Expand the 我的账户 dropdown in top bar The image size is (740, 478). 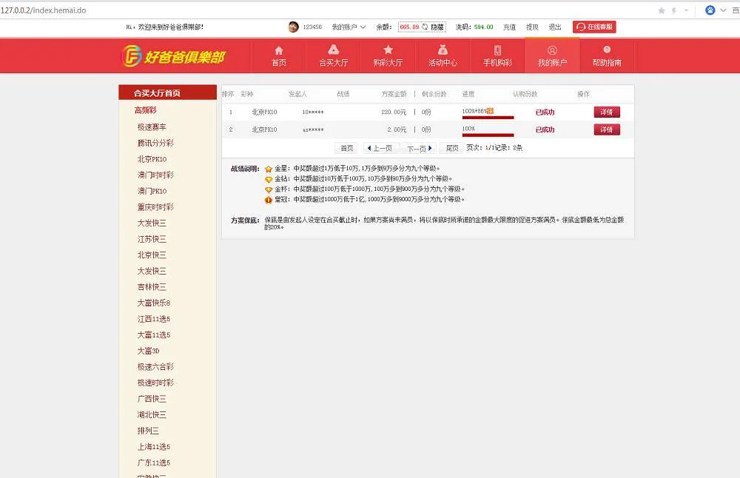pyautogui.click(x=349, y=27)
